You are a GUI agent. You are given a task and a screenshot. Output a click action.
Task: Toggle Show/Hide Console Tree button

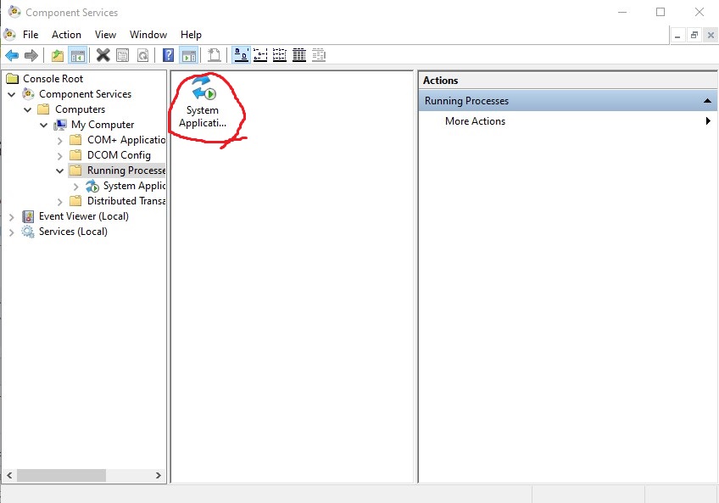[77, 55]
